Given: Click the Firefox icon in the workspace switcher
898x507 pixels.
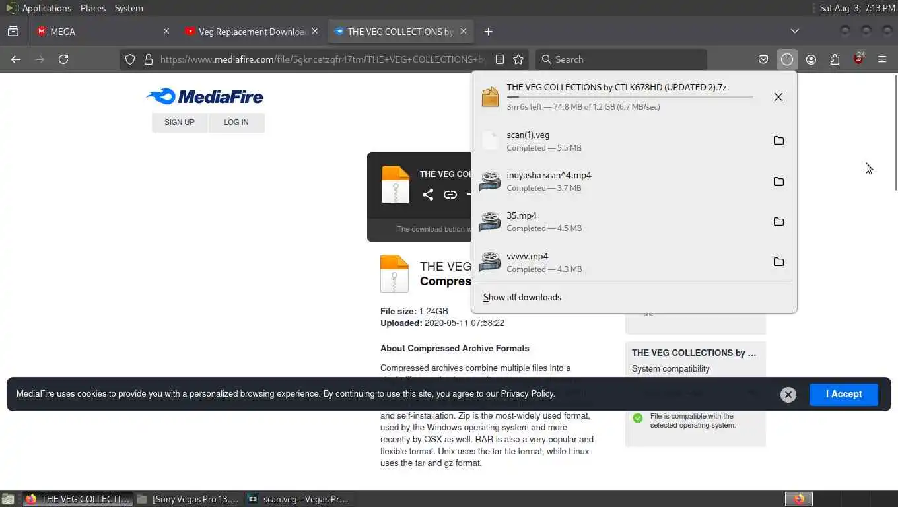Looking at the screenshot, I should tap(799, 499).
